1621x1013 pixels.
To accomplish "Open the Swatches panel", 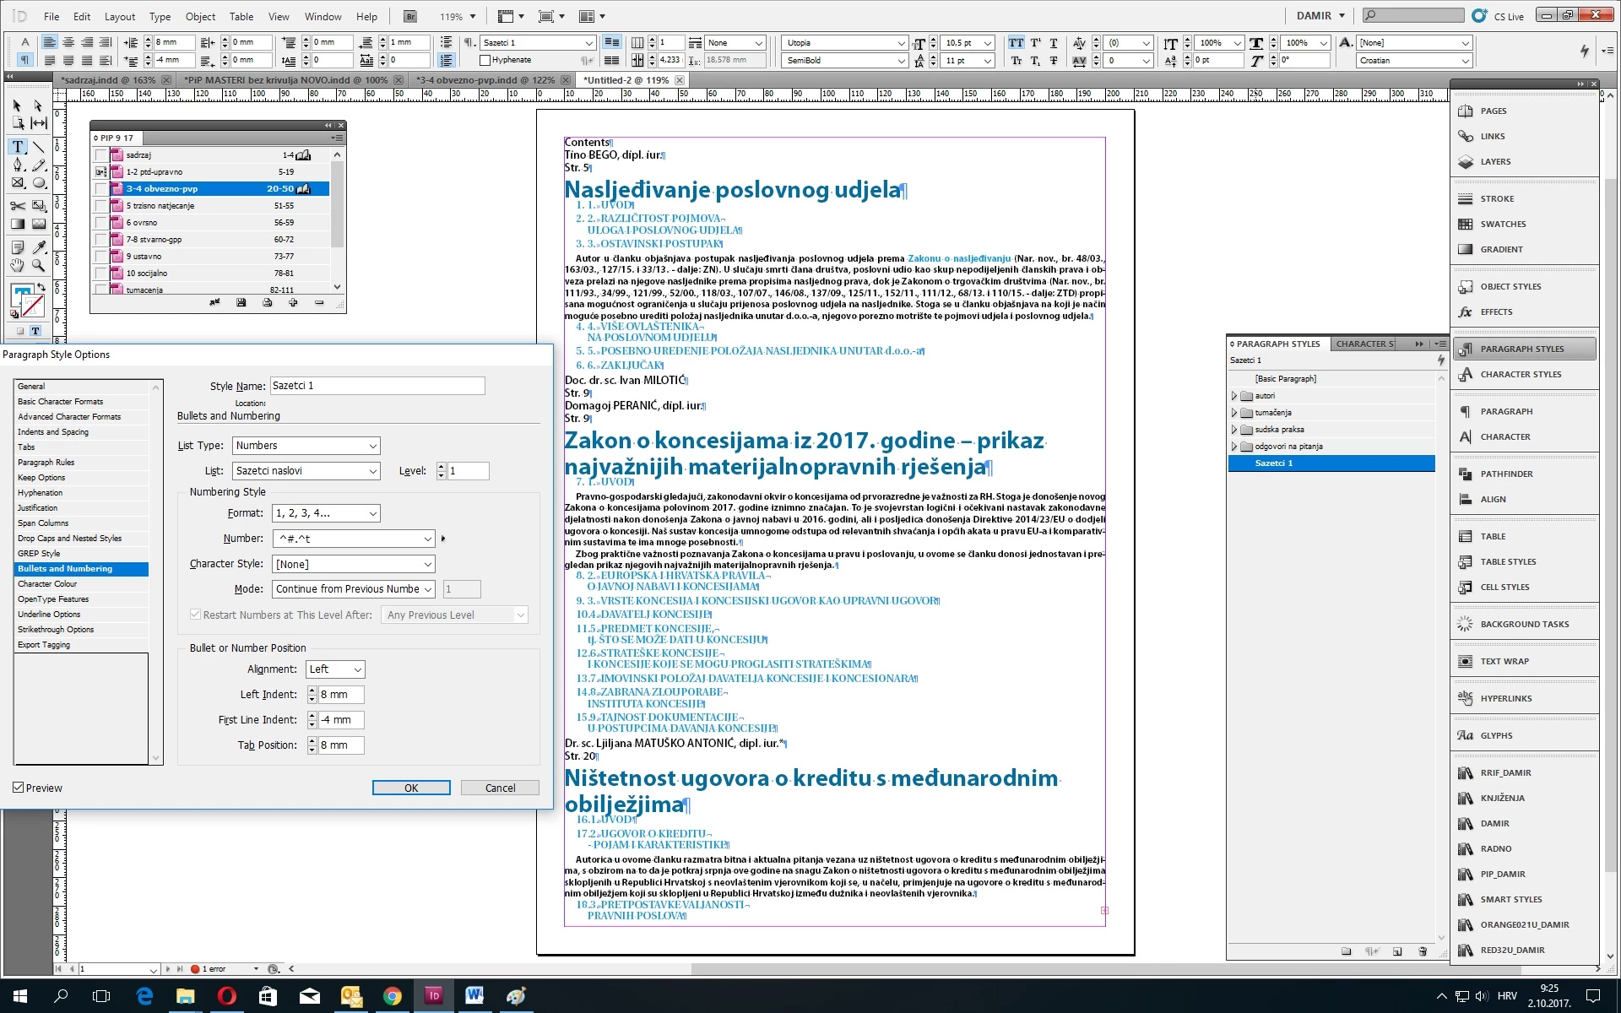I will click(x=1502, y=224).
